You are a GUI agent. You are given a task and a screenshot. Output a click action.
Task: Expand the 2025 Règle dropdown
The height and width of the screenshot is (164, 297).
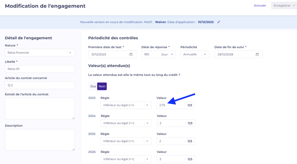126,141
